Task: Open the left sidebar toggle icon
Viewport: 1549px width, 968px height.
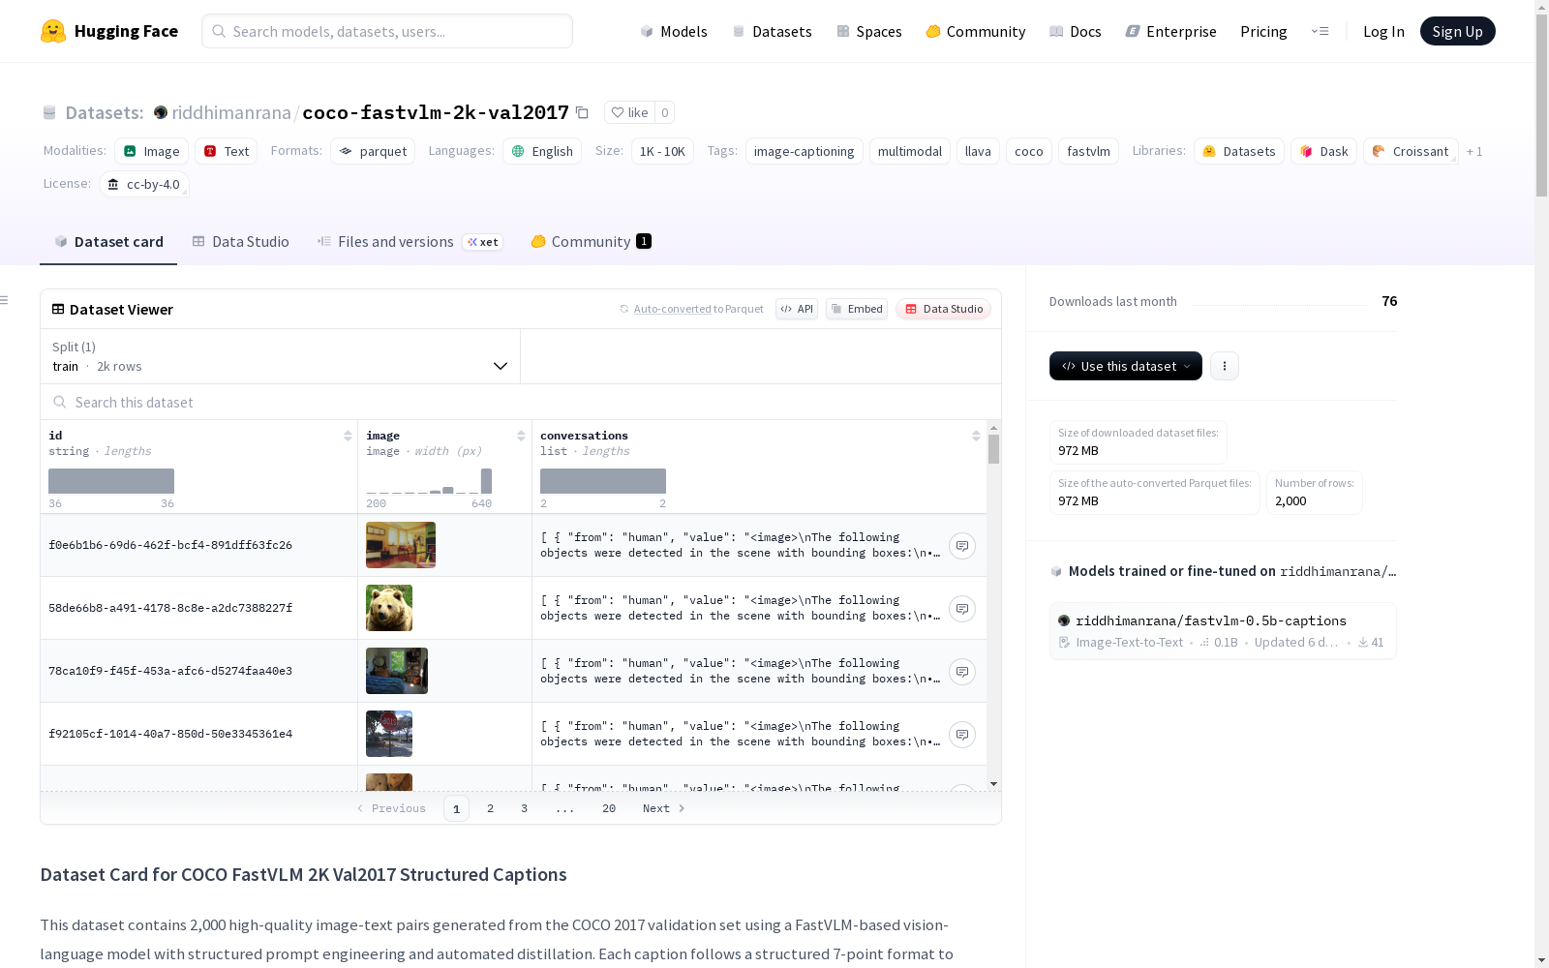Action: [x=5, y=300]
